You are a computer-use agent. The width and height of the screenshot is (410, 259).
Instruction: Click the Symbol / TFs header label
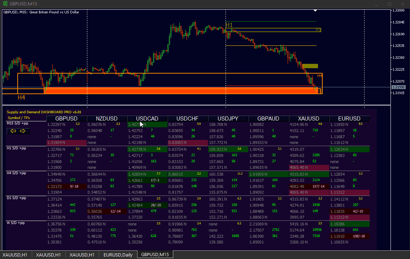click(19, 118)
